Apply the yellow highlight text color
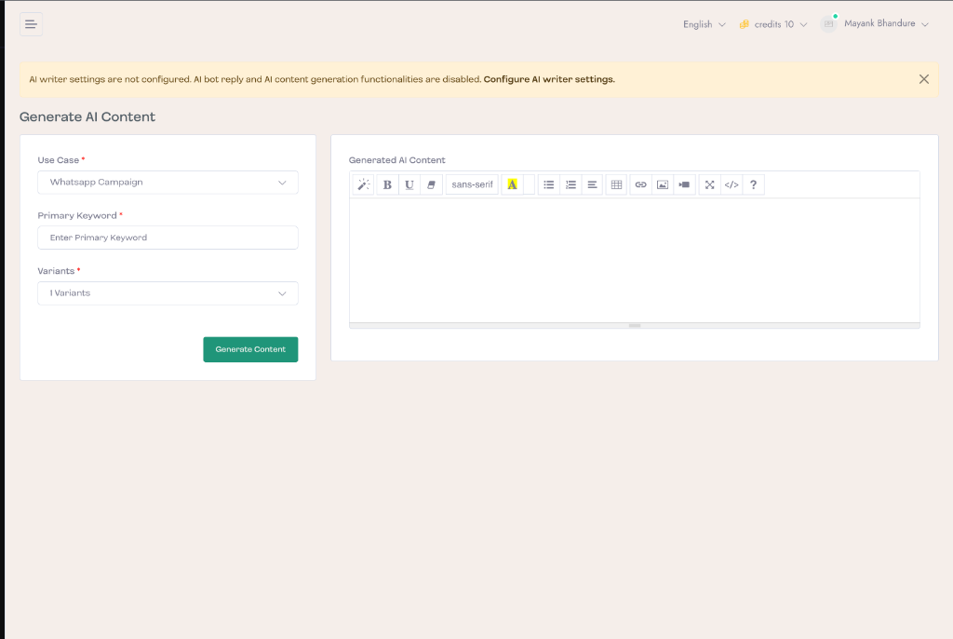Viewport: 953px width, 639px height. pos(513,184)
